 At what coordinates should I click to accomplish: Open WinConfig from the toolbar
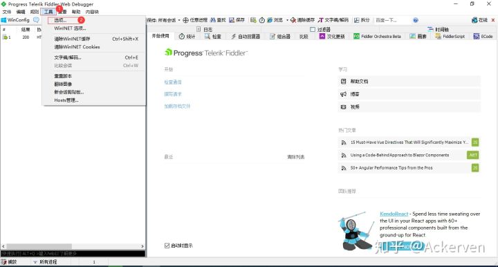click(x=15, y=20)
